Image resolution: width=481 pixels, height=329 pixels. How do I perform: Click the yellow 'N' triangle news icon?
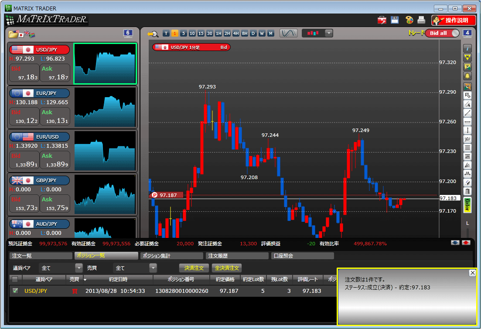click(x=467, y=58)
